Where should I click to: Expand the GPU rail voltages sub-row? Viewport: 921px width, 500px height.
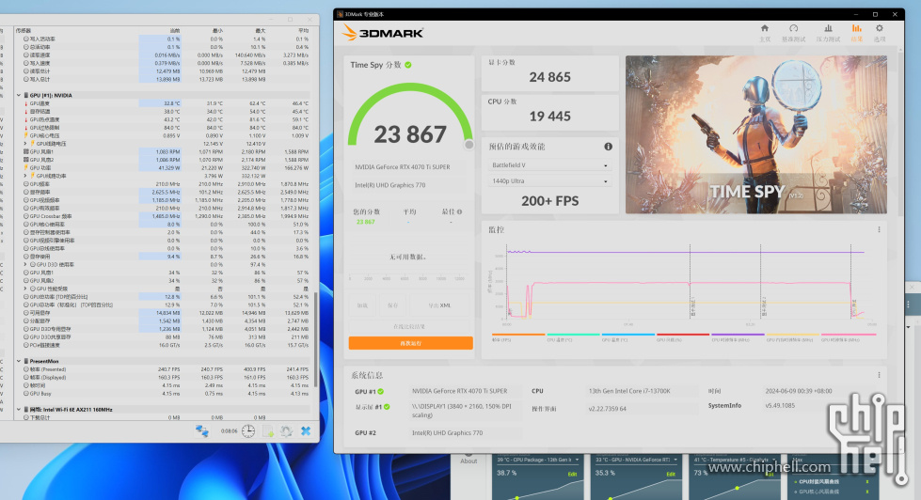[x=25, y=144]
